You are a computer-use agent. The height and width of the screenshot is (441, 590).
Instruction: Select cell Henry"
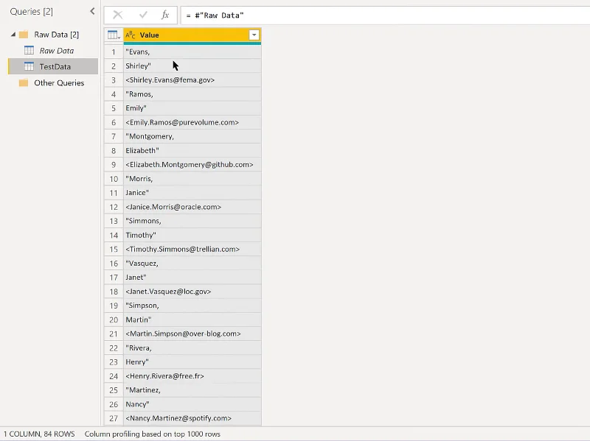click(192, 362)
